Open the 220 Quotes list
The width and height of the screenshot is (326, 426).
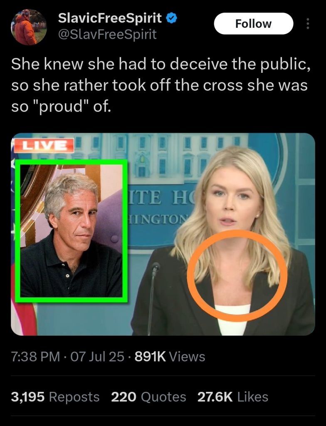[x=148, y=396]
